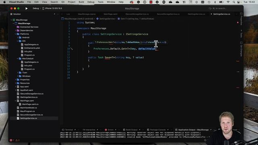Screen dimensions: 258x145
Task: Open the Window menu
Action: pyautogui.click(x=111, y=2)
